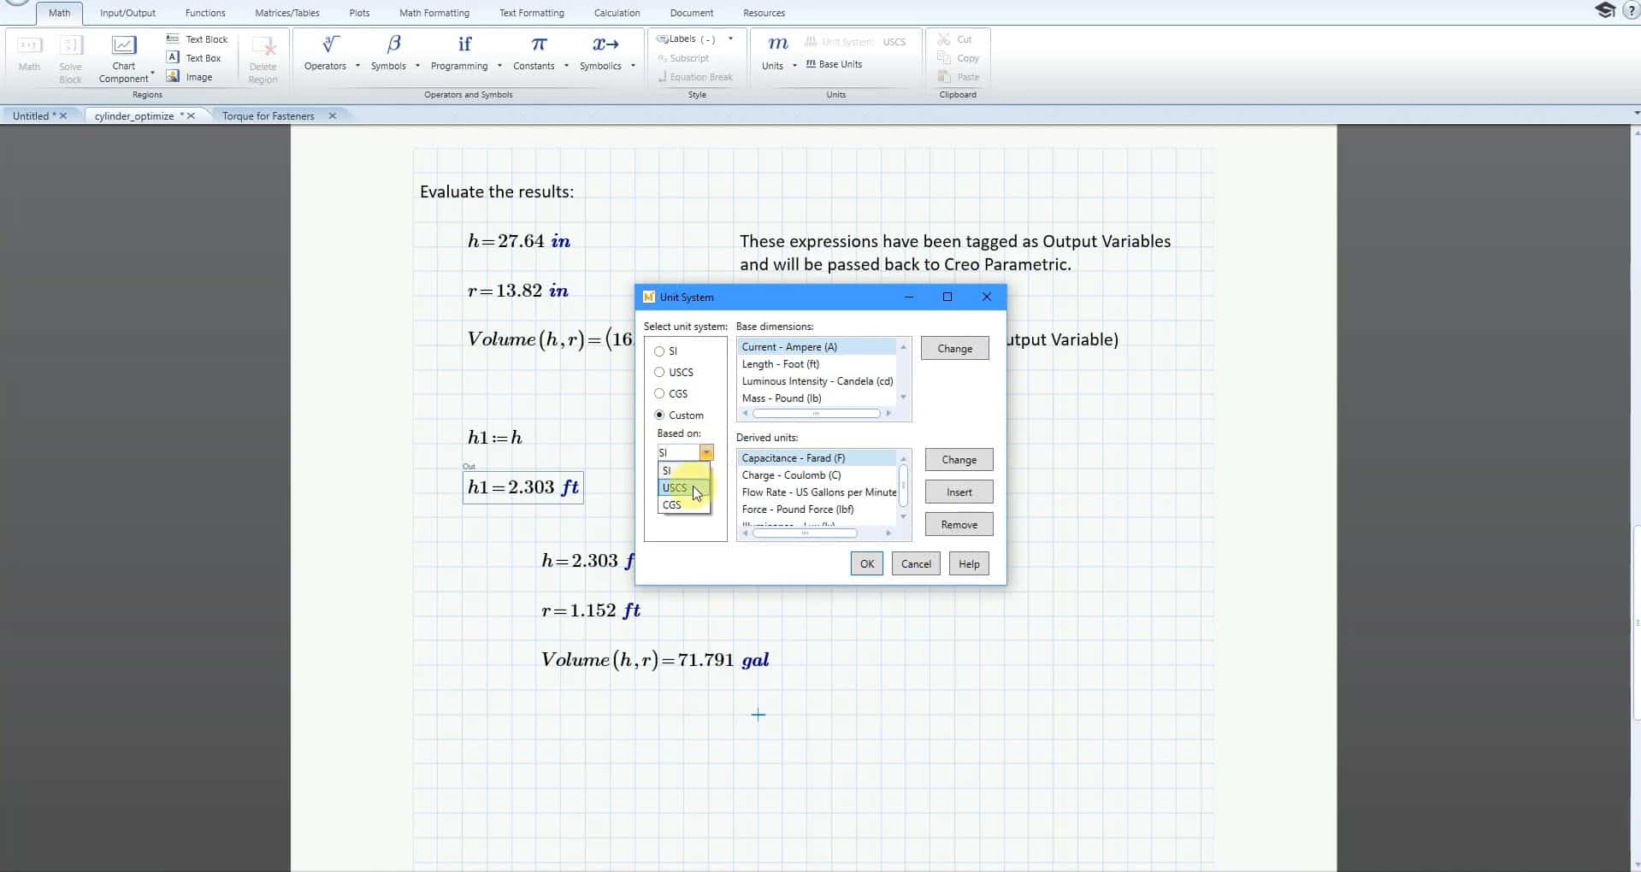Open the Constants pi icon
Screen dimensions: 1641x872
[538, 44]
